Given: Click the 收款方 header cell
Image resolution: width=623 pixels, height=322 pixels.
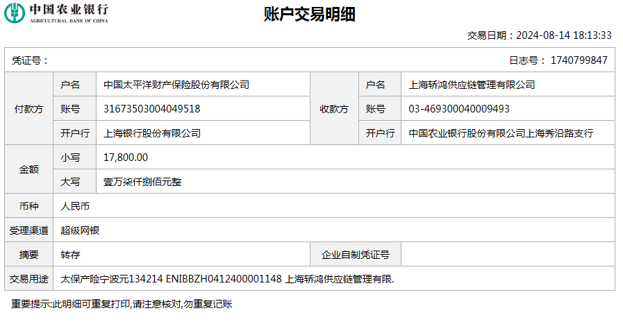Looking at the screenshot, I should click(x=334, y=109).
